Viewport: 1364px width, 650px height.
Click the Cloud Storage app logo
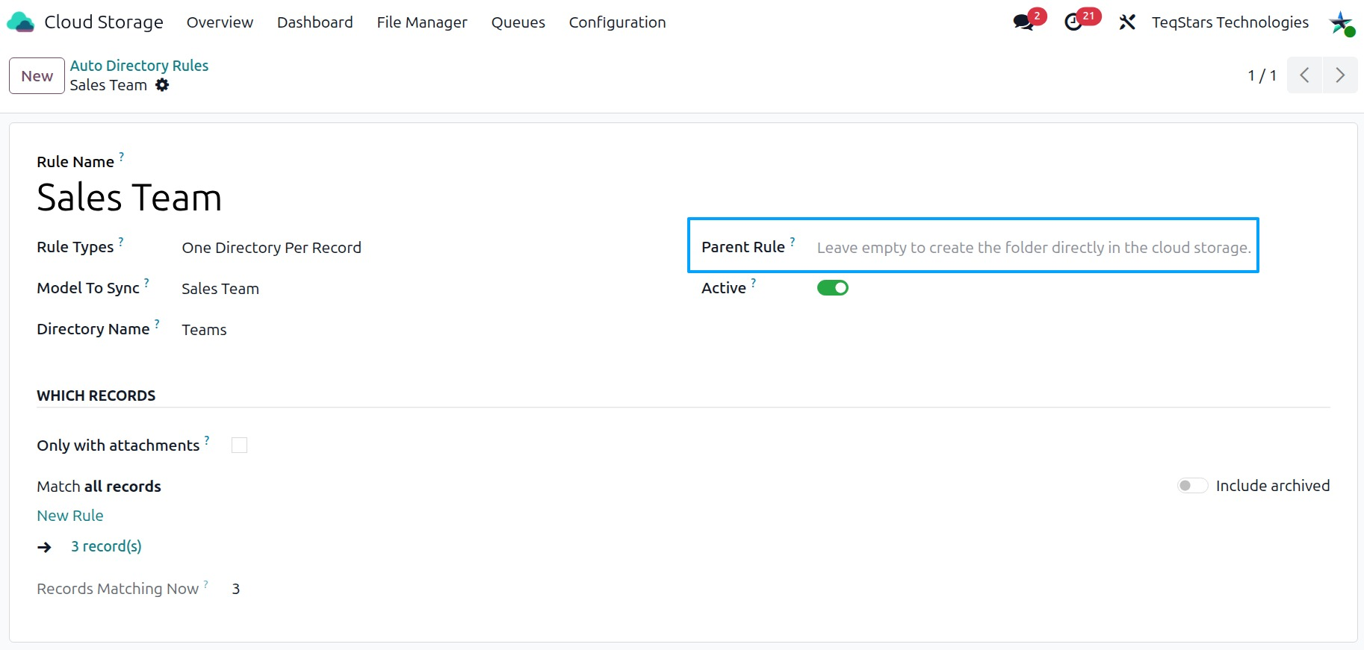[x=20, y=22]
